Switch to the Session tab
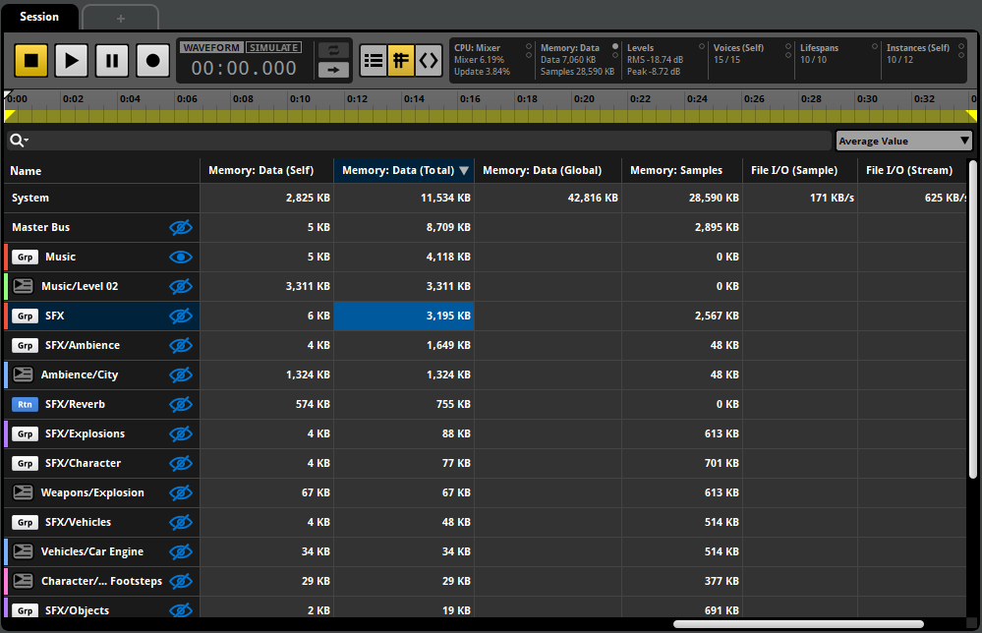 click(x=39, y=17)
